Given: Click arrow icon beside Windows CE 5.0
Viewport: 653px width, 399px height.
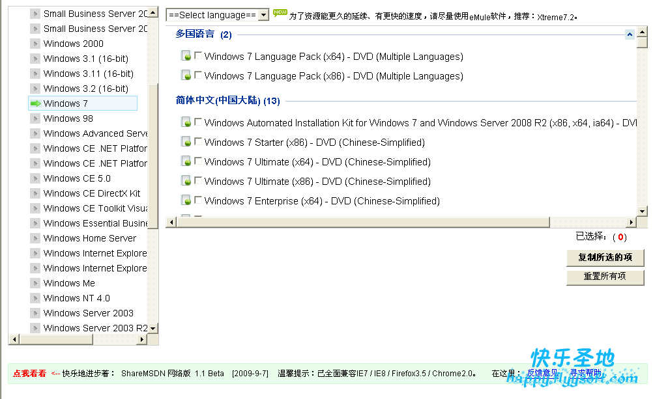Looking at the screenshot, I should pos(35,178).
